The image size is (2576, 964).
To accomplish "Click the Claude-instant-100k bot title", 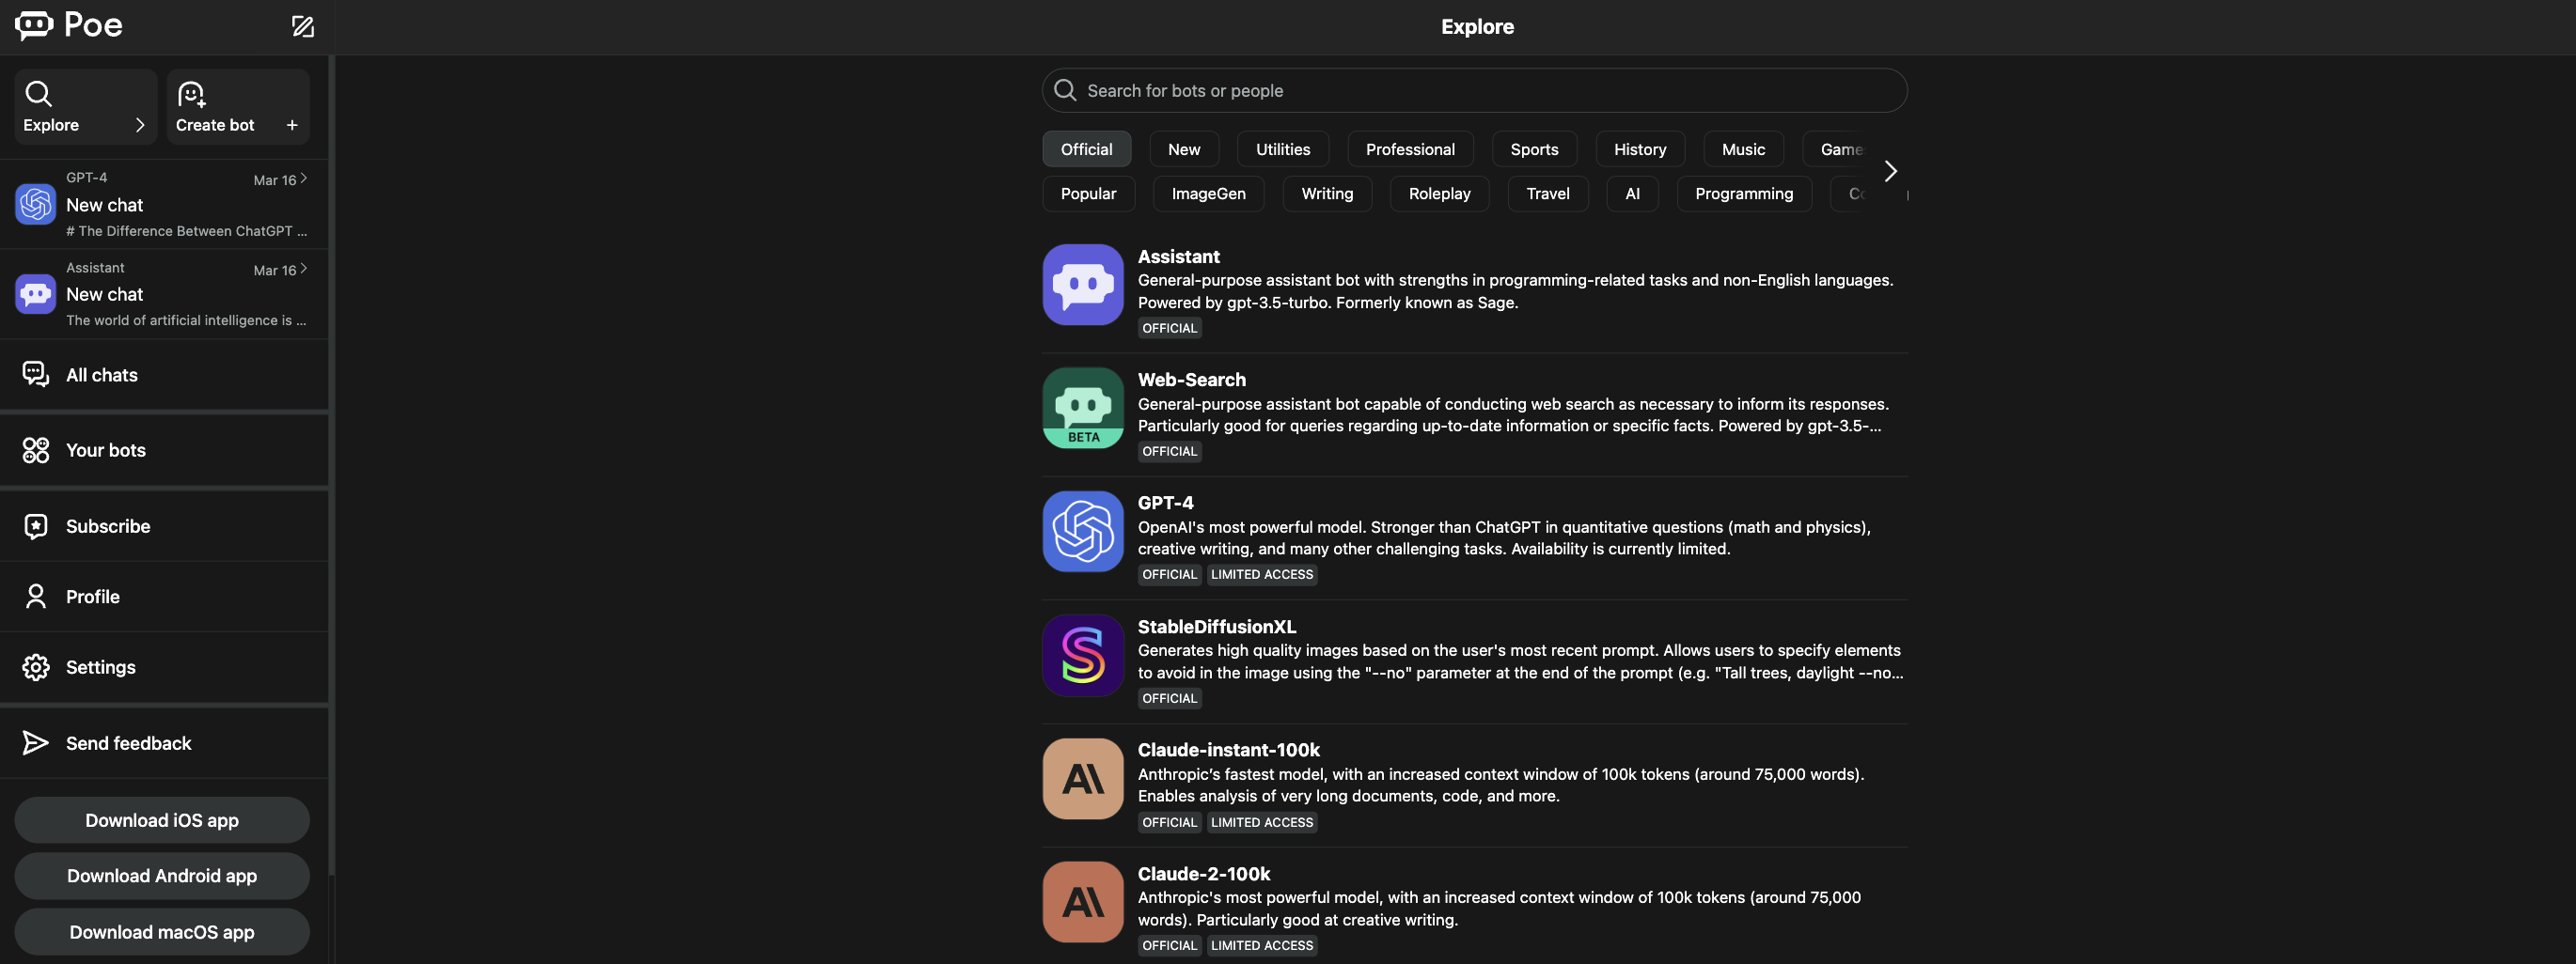I will point(1228,749).
